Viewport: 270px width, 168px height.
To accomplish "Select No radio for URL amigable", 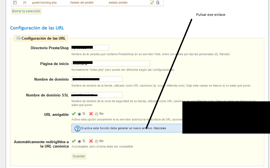I will pyautogui.click(x=97, y=114).
